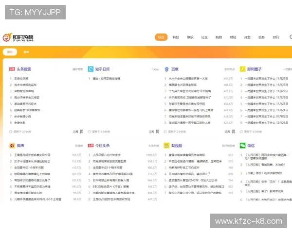Select the 综合 category tab
Screen dimensions: 292x233
coord(161,37)
